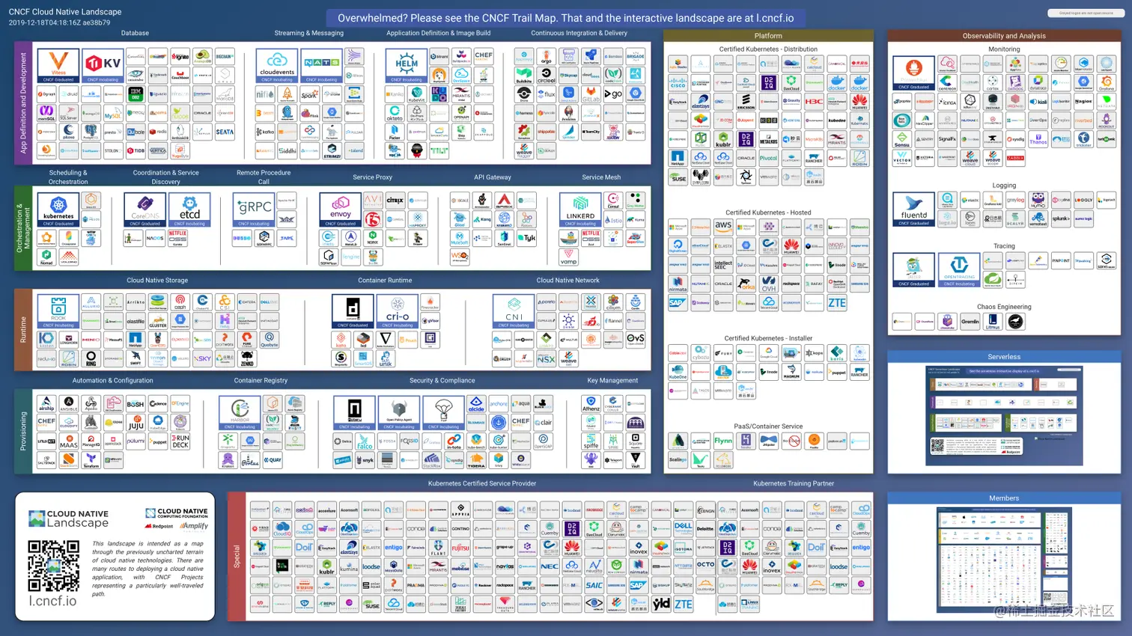Click the Citrix service proxy logo
The height and width of the screenshot is (636, 1132).
pos(395,201)
